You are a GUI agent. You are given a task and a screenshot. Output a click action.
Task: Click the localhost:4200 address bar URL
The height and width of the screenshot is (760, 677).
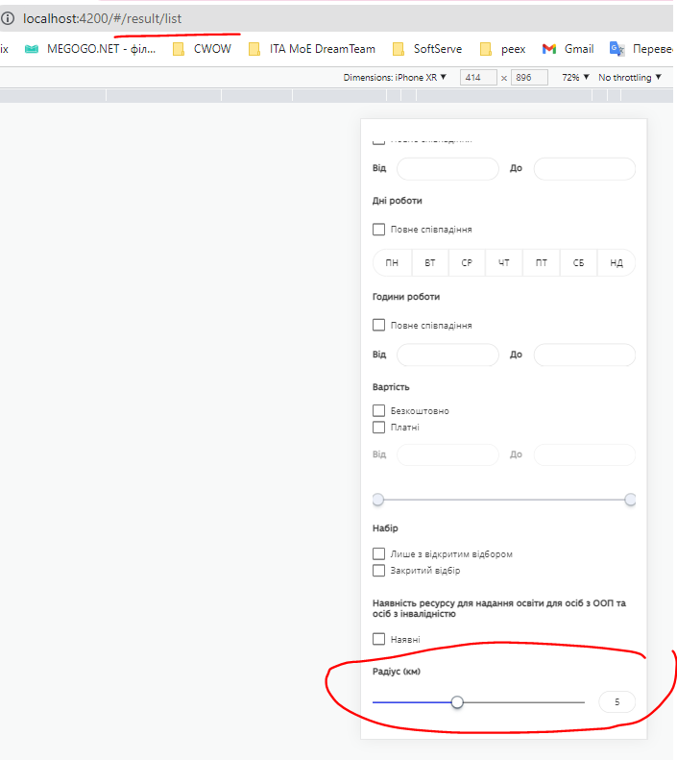pos(102,18)
